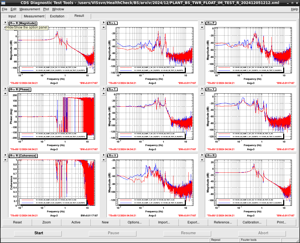Expand option panel for R-> V plot
This screenshot has width=300, height=243.
click(104, 155)
